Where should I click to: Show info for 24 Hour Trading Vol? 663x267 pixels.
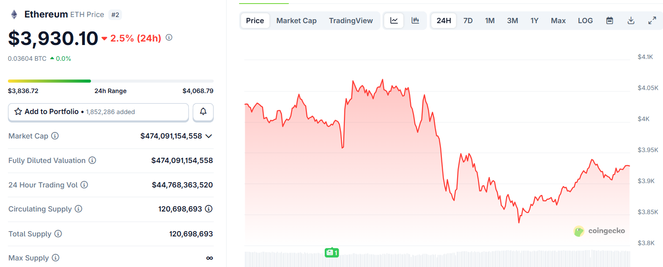pos(84,185)
